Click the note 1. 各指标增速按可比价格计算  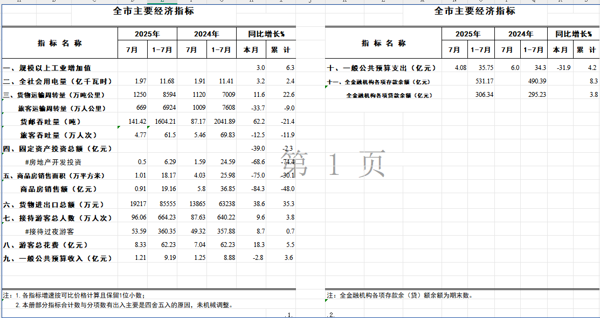click(73, 295)
